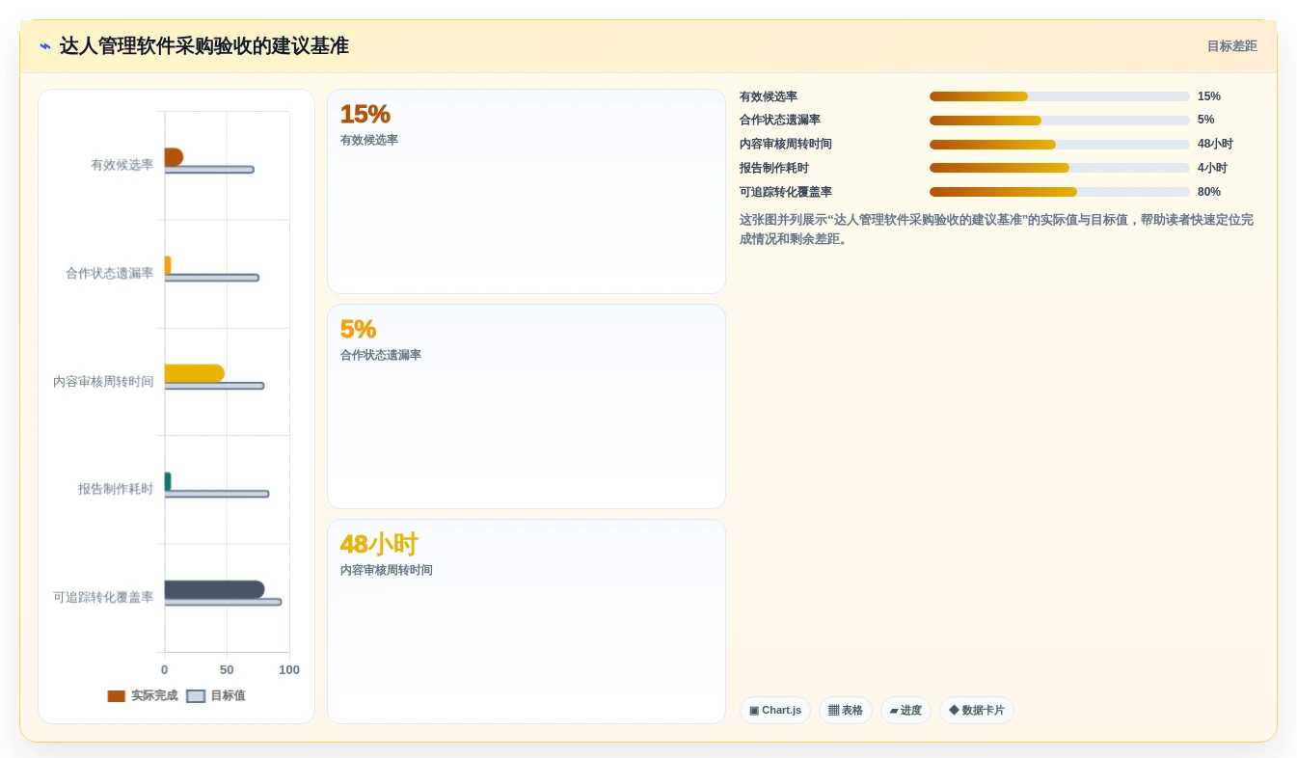Screen dimensions: 1297x758
Task: Click the 15% value in progress list
Action: click(1209, 96)
